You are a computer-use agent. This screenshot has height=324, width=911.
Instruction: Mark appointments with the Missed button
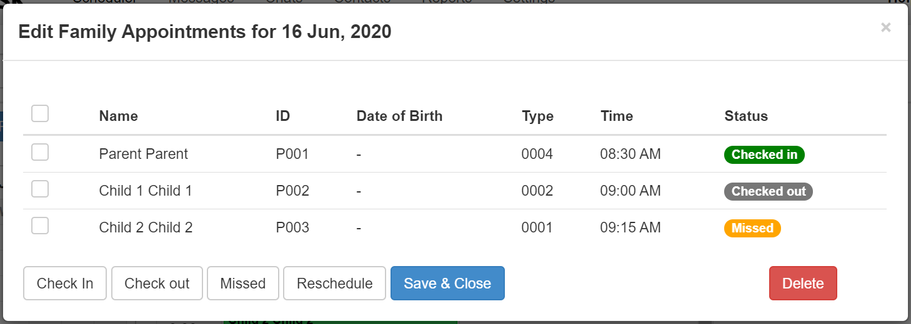(242, 283)
